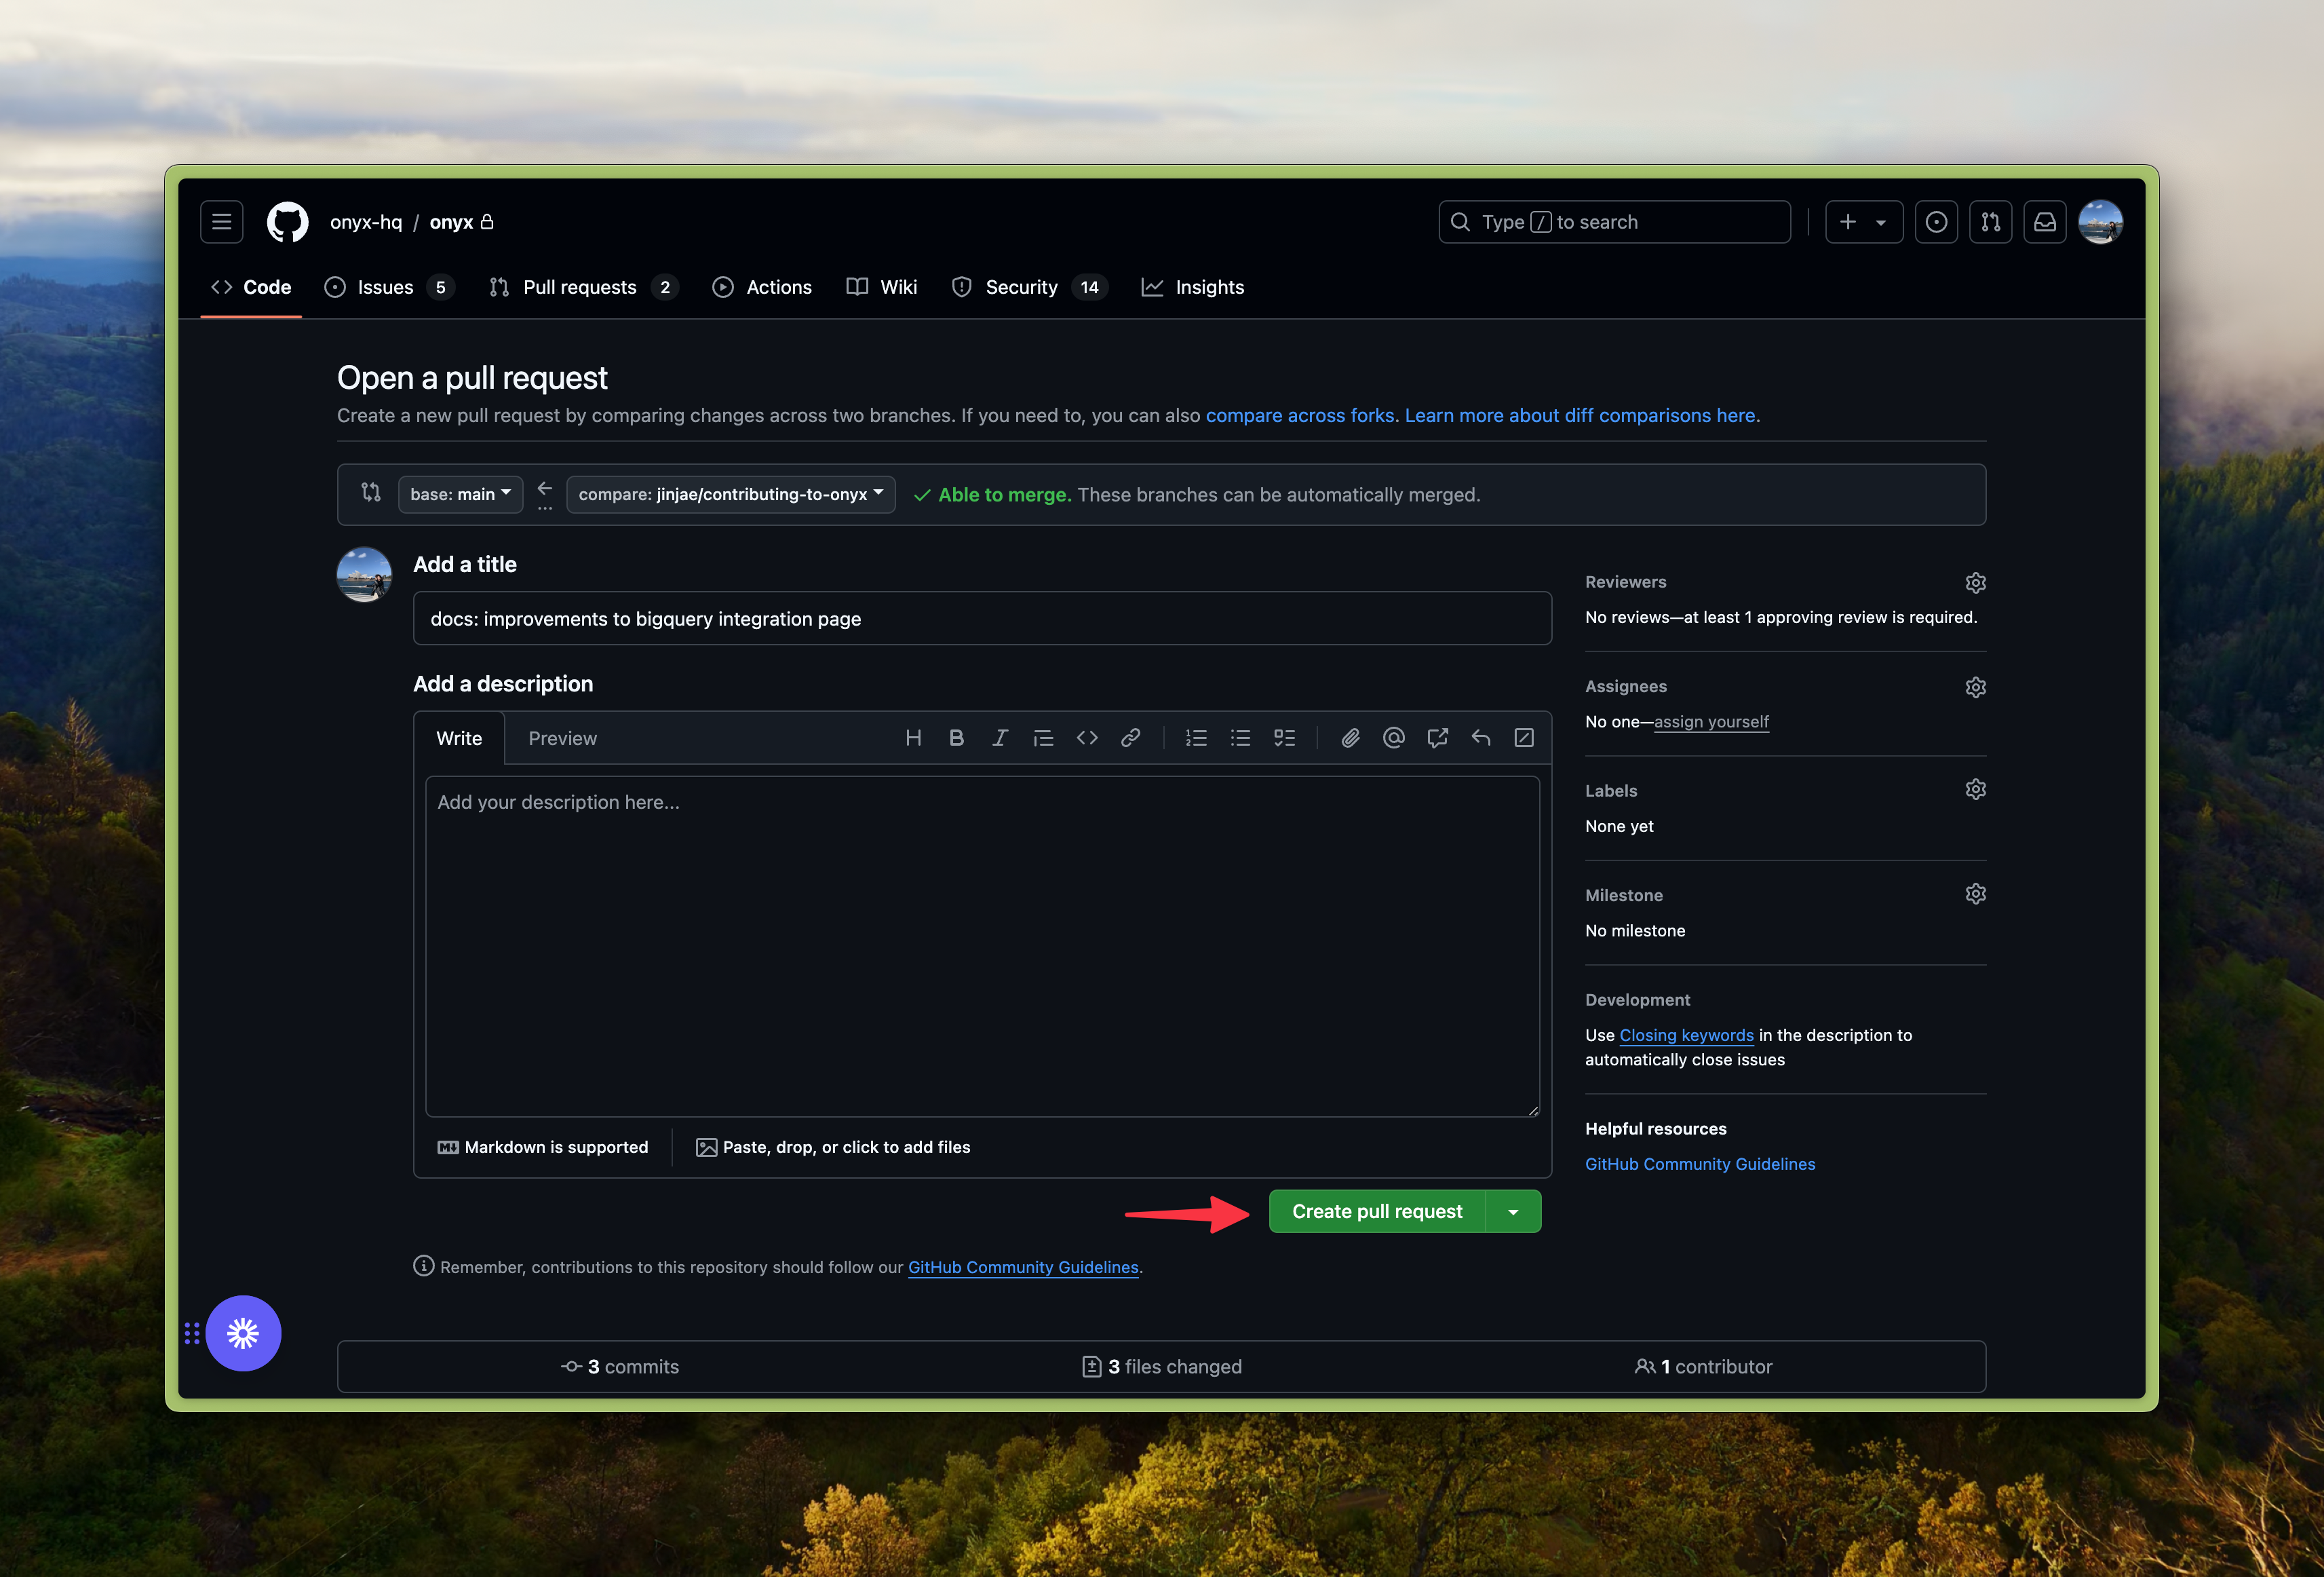Open the Wiki tab
Image resolution: width=2324 pixels, height=1577 pixels.
coord(881,287)
